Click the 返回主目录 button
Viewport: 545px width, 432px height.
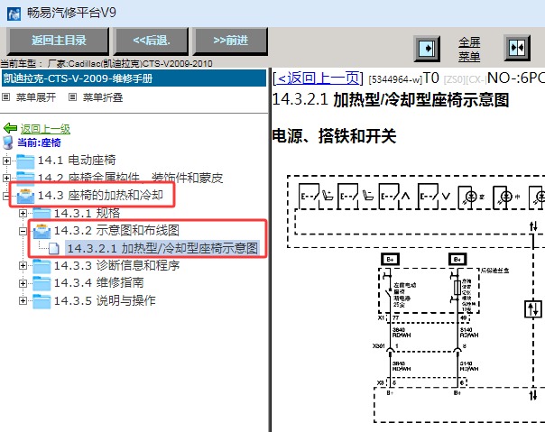pos(59,41)
